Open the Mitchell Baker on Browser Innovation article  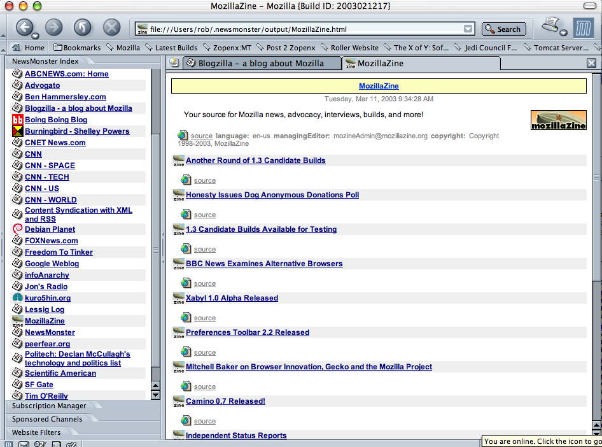pos(309,367)
